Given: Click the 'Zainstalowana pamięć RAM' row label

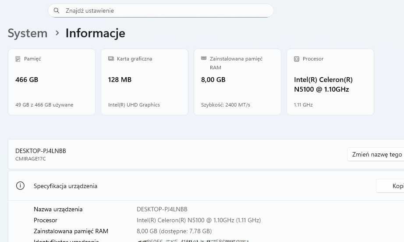Looking at the screenshot, I should point(71,231).
